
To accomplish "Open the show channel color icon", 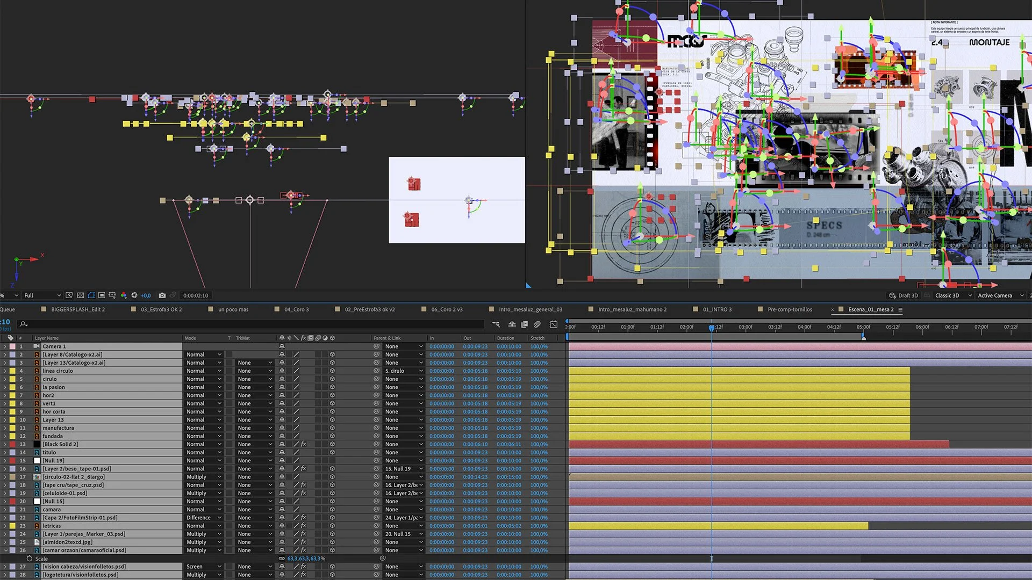I will click(x=124, y=295).
